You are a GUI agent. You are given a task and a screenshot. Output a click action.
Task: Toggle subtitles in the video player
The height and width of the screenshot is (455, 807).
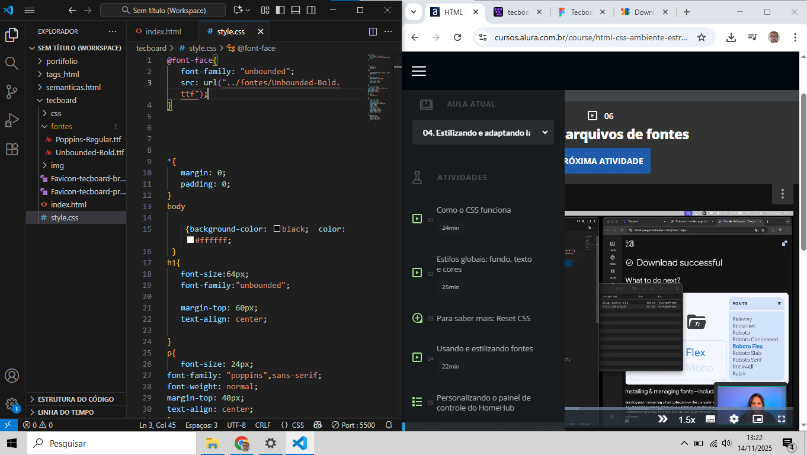(x=710, y=419)
